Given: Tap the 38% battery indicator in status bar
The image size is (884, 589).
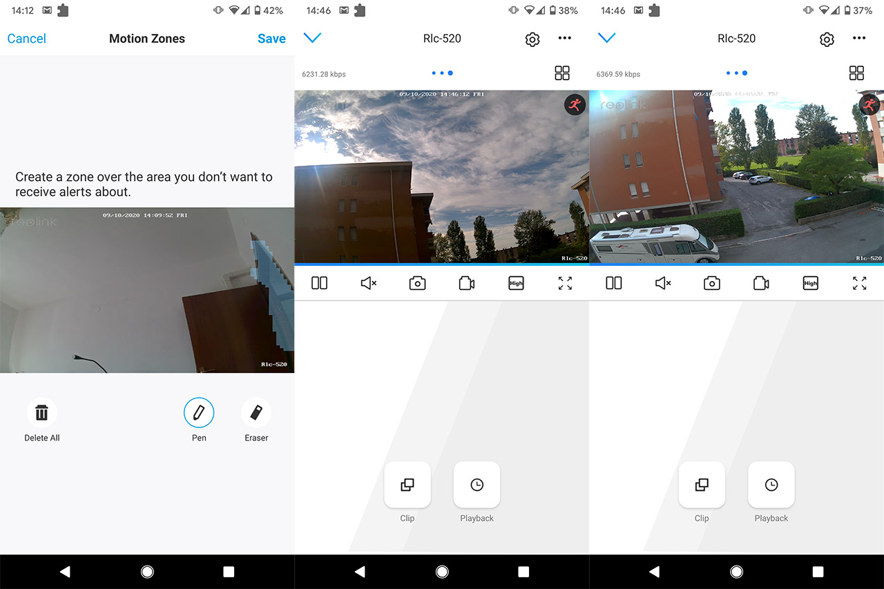Looking at the screenshot, I should click(x=563, y=10).
